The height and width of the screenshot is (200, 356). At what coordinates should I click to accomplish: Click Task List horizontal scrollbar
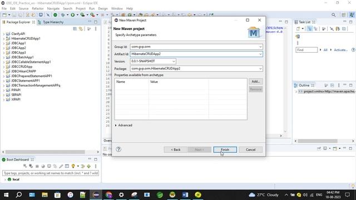pos(318,141)
